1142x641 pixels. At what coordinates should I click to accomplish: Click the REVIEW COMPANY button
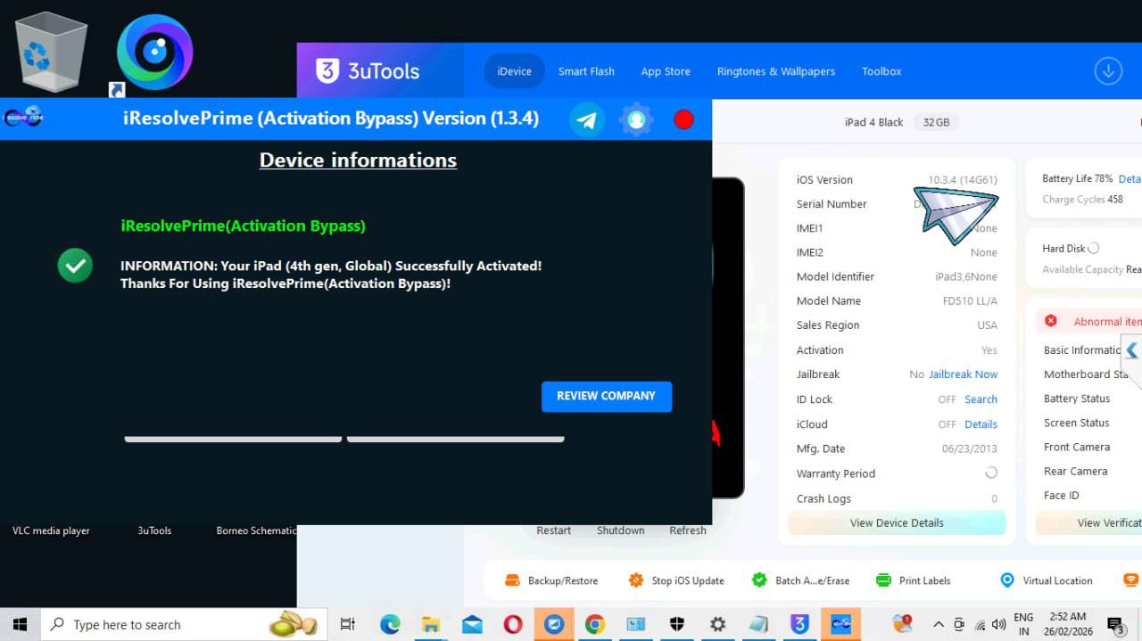coord(607,396)
